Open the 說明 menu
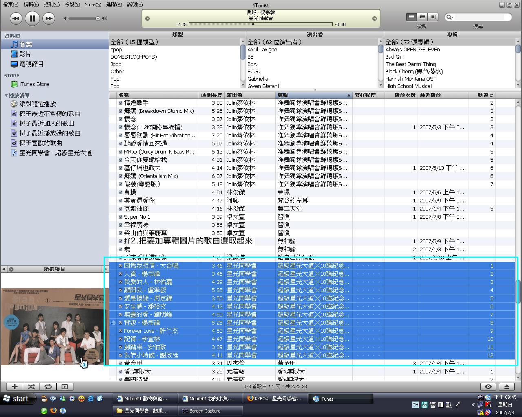Viewport: 522px width, 417px height. coord(135,4)
